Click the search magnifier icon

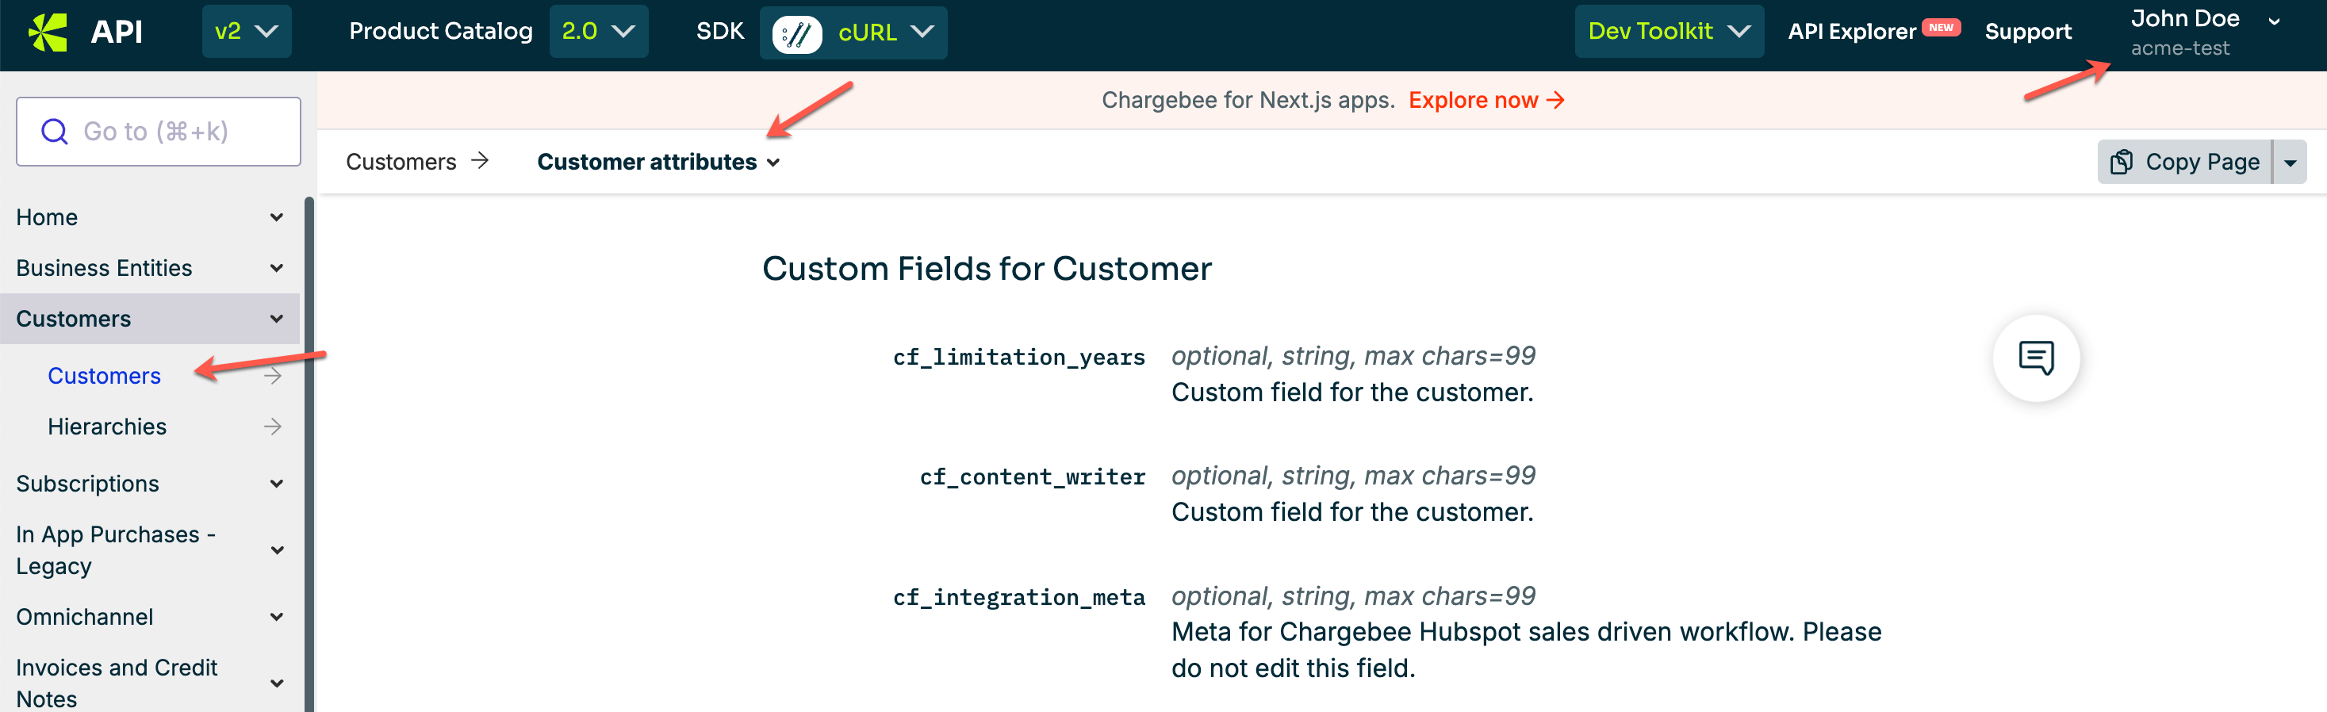click(55, 132)
